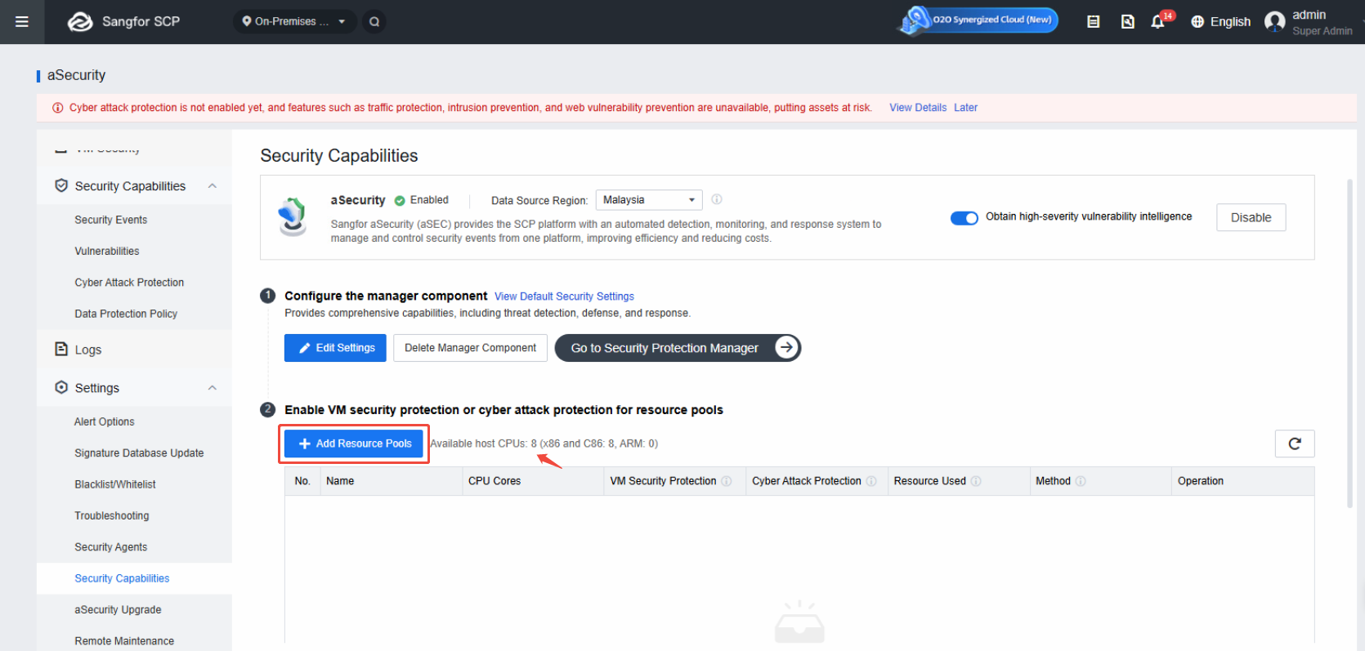Open Security Agents settings

tap(111, 547)
